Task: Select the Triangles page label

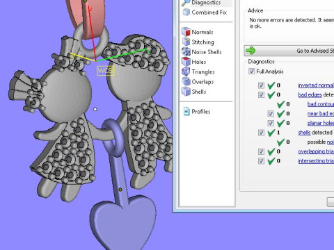Action: 203,72
